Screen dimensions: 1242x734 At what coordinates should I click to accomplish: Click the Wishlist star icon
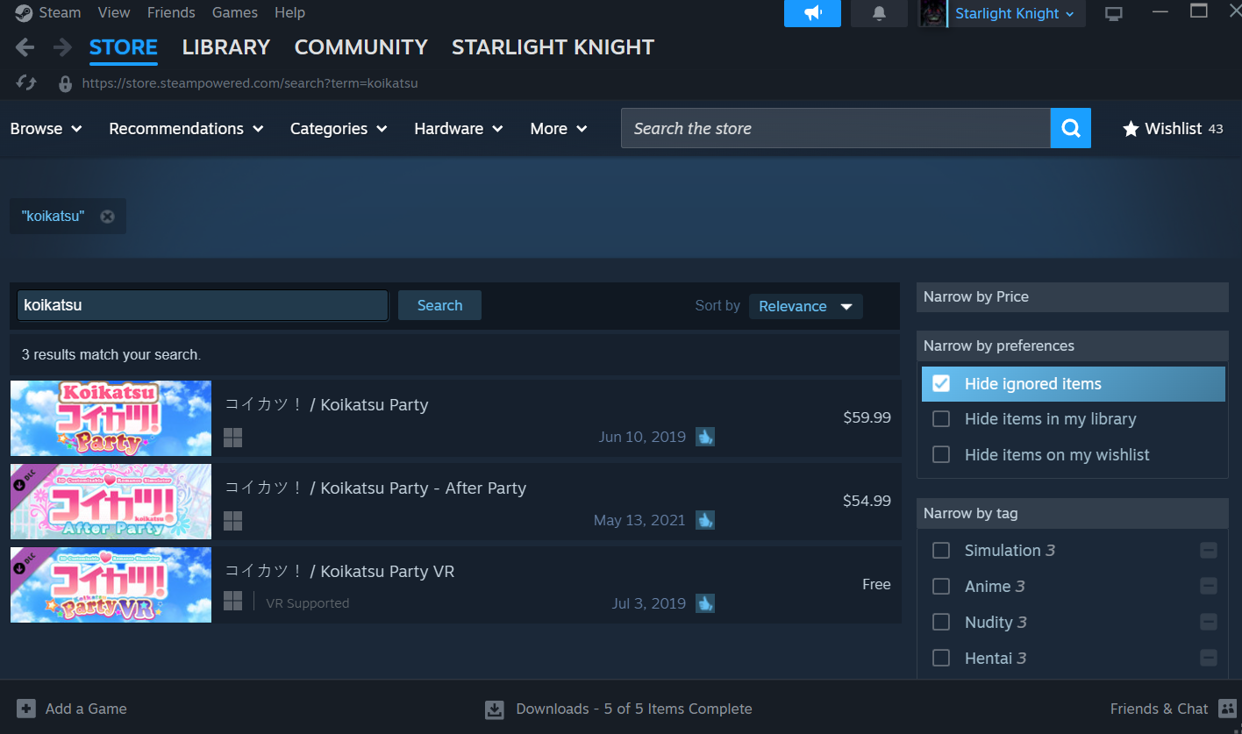pyautogui.click(x=1131, y=129)
